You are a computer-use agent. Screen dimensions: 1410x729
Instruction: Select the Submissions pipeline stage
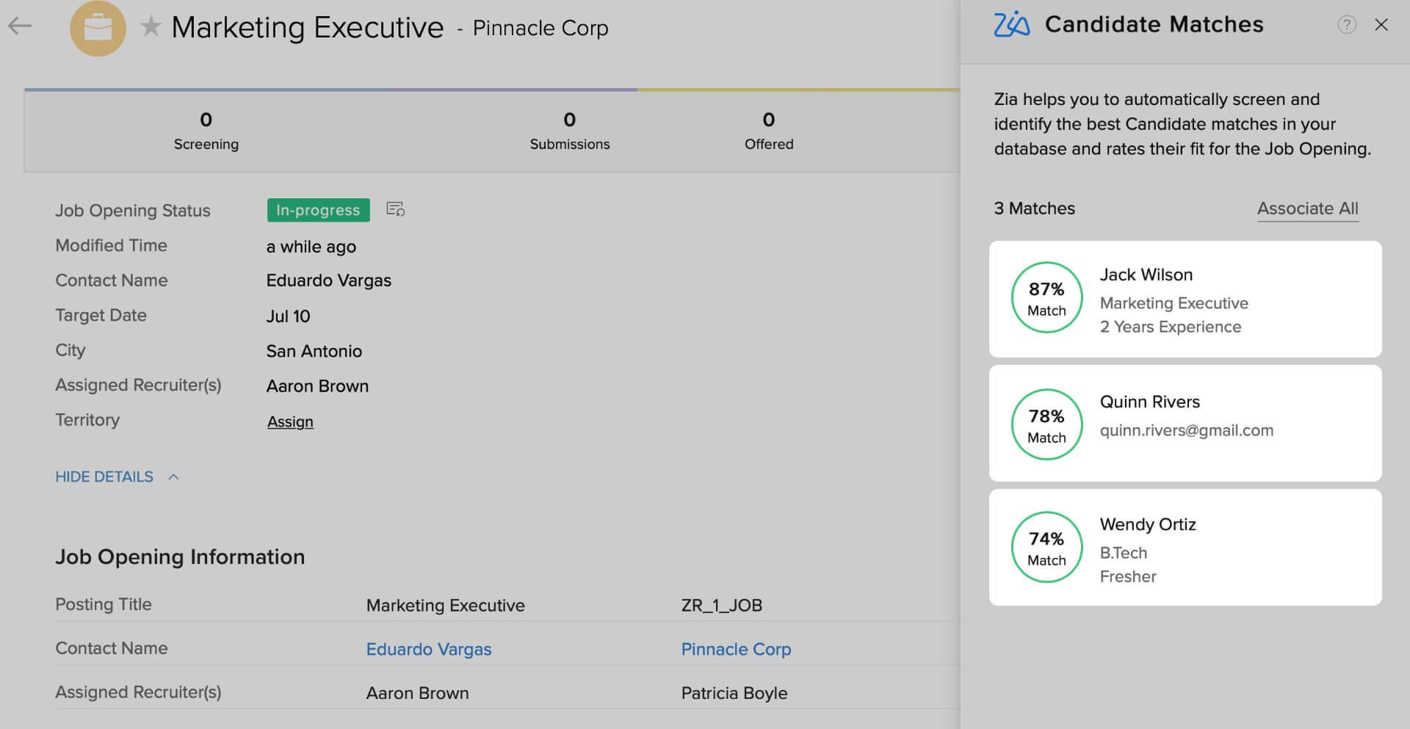tap(569, 131)
